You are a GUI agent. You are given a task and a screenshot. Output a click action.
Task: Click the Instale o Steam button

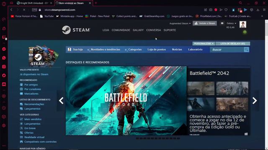(205, 23)
